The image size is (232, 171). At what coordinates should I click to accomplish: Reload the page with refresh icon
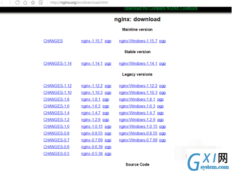coord(17,2)
